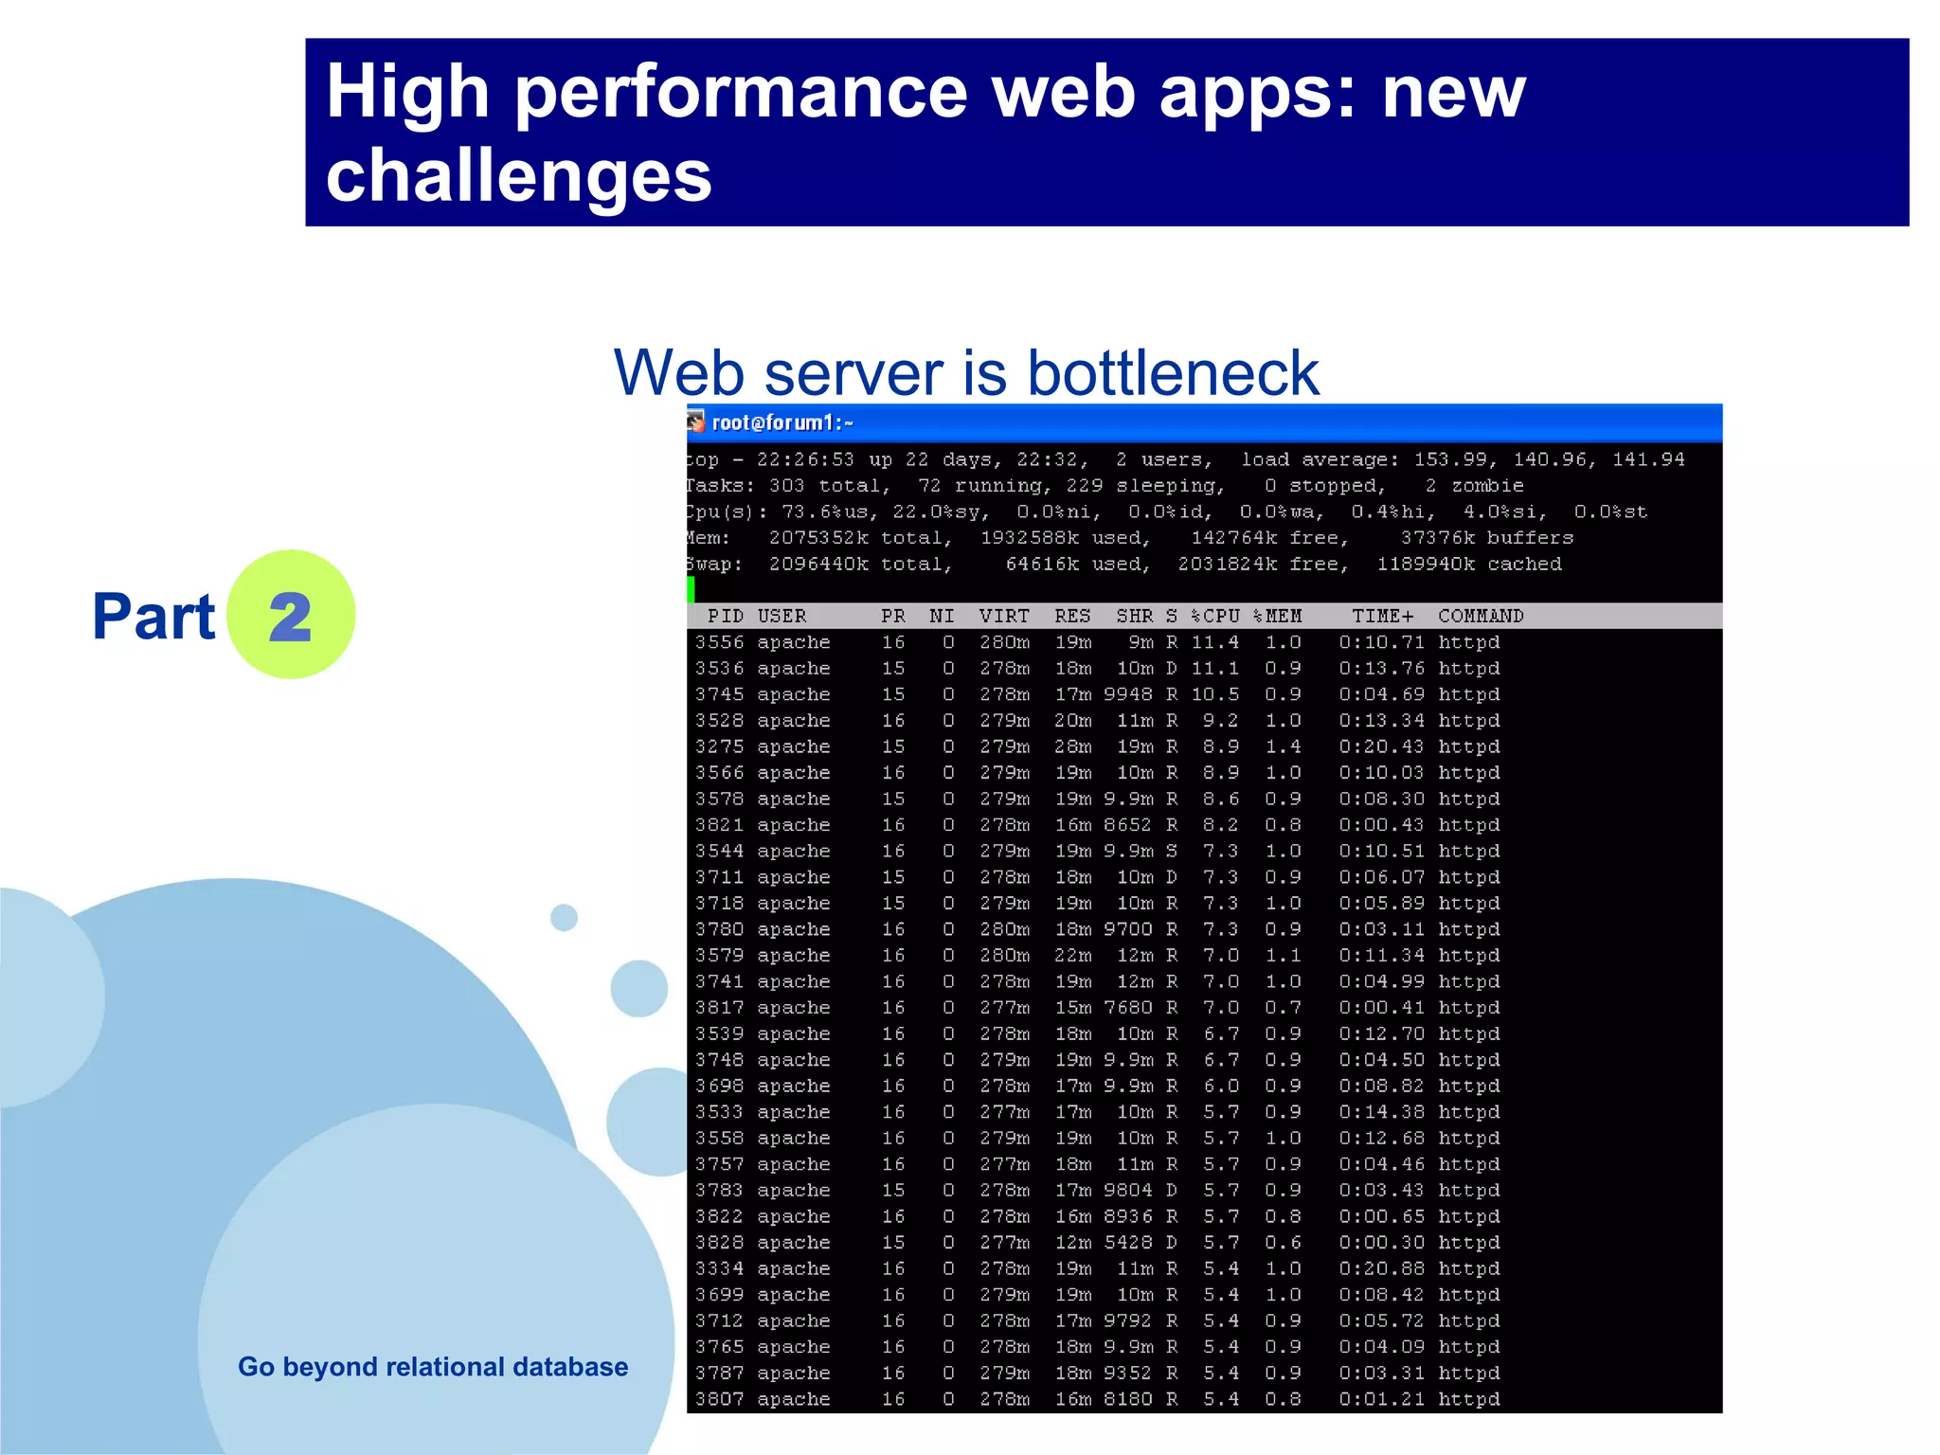Click the green terminal cursor block

click(x=691, y=589)
